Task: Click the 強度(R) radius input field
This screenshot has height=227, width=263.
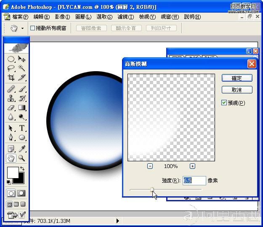Action: [194, 181]
